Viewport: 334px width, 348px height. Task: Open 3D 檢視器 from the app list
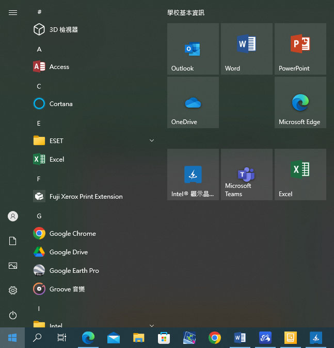coord(93,29)
